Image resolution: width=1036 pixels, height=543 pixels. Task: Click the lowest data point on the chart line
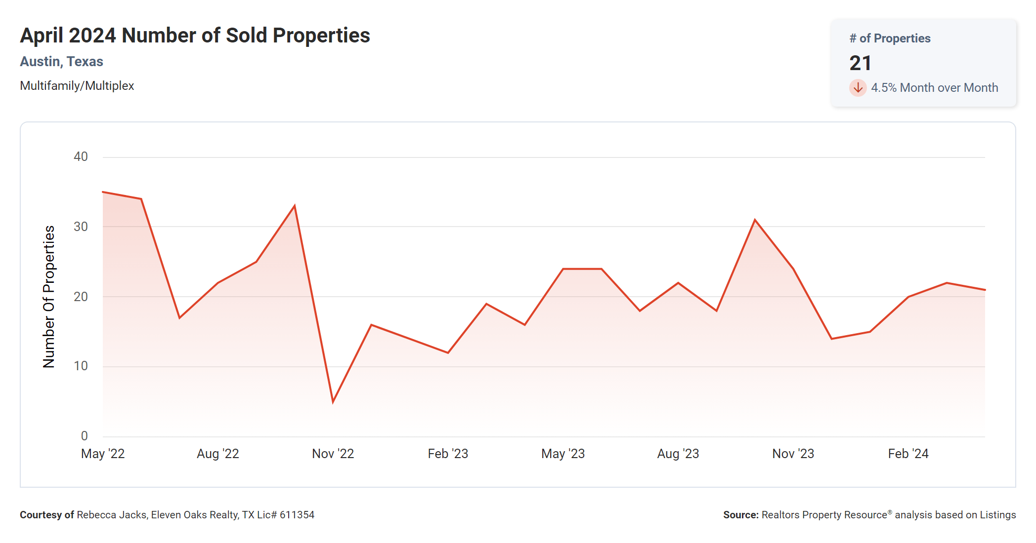pyautogui.click(x=333, y=402)
